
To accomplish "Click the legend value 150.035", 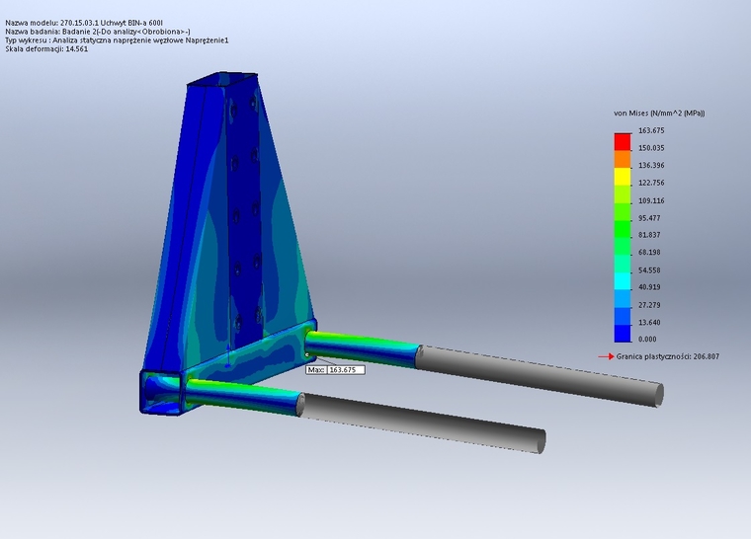I will pos(651,148).
